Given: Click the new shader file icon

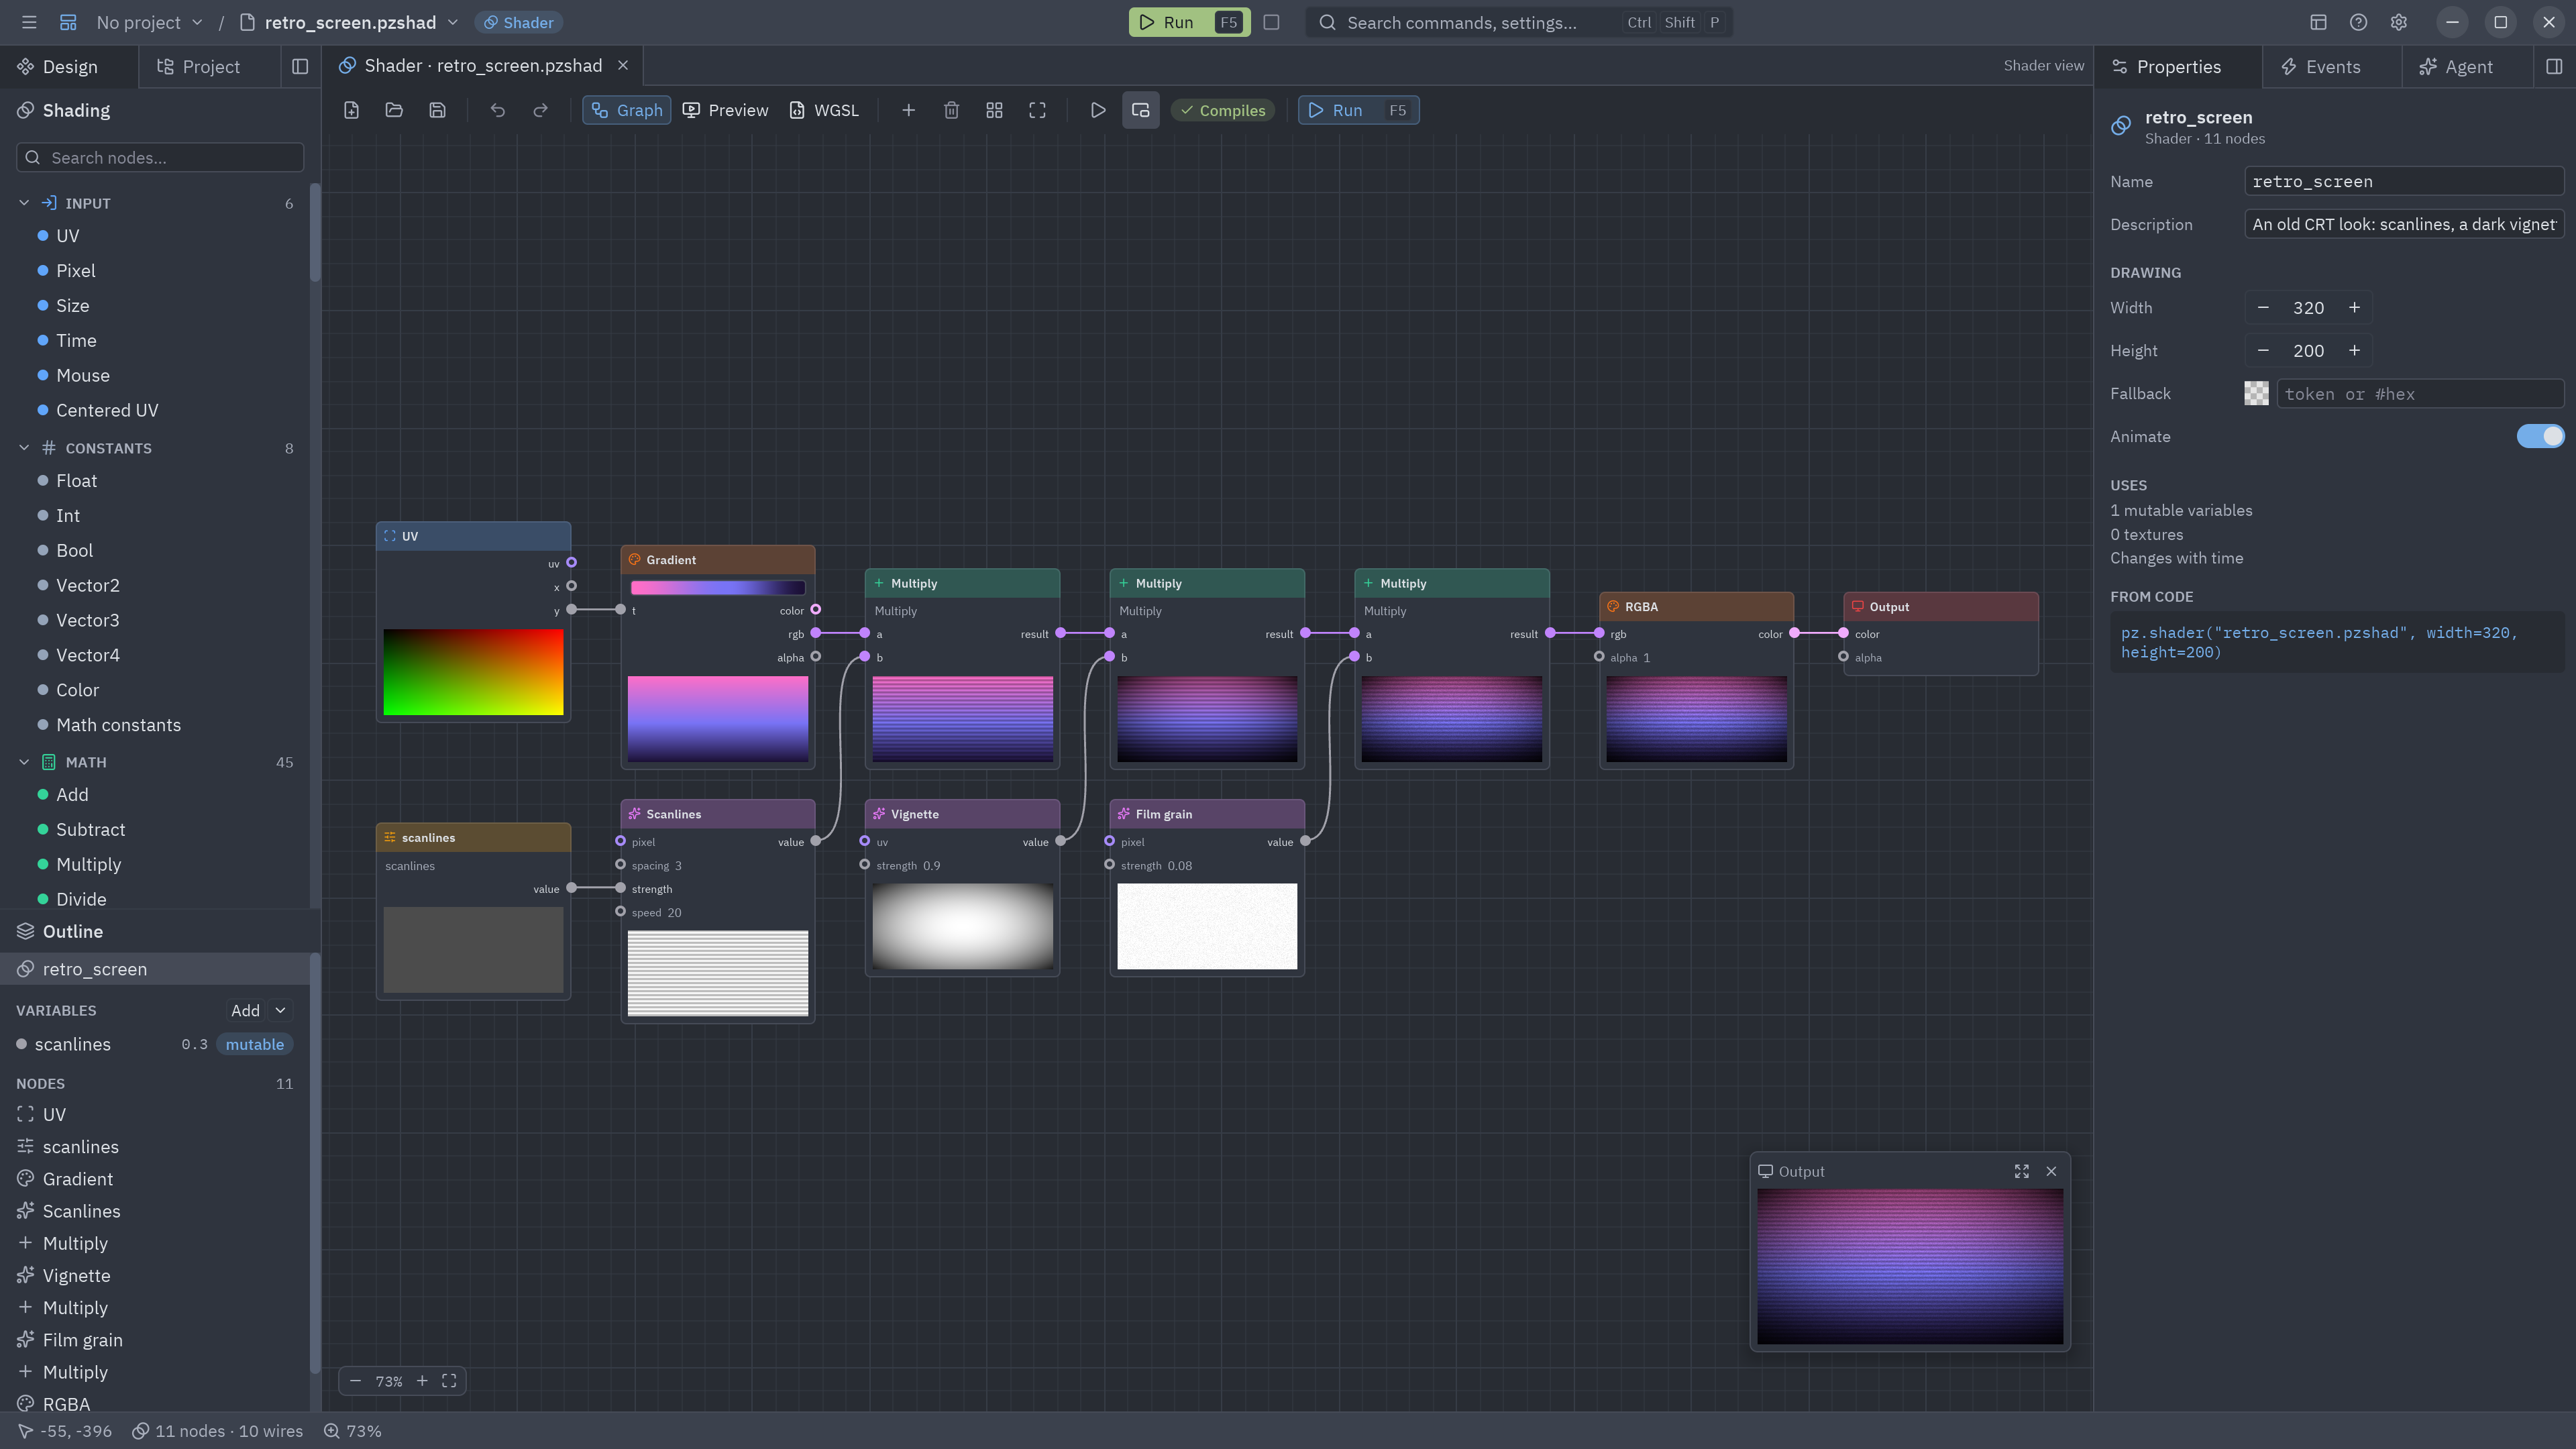Looking at the screenshot, I should pos(351,110).
